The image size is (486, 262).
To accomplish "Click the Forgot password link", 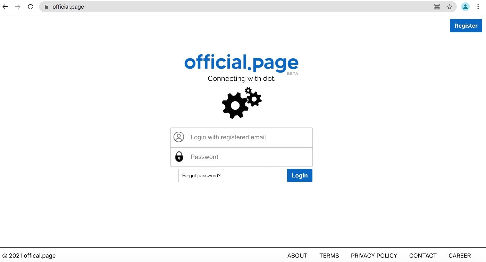I will tap(201, 175).
